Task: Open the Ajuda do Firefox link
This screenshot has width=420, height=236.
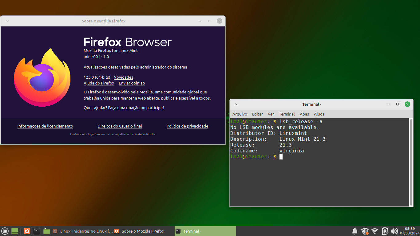Action: pos(99,83)
